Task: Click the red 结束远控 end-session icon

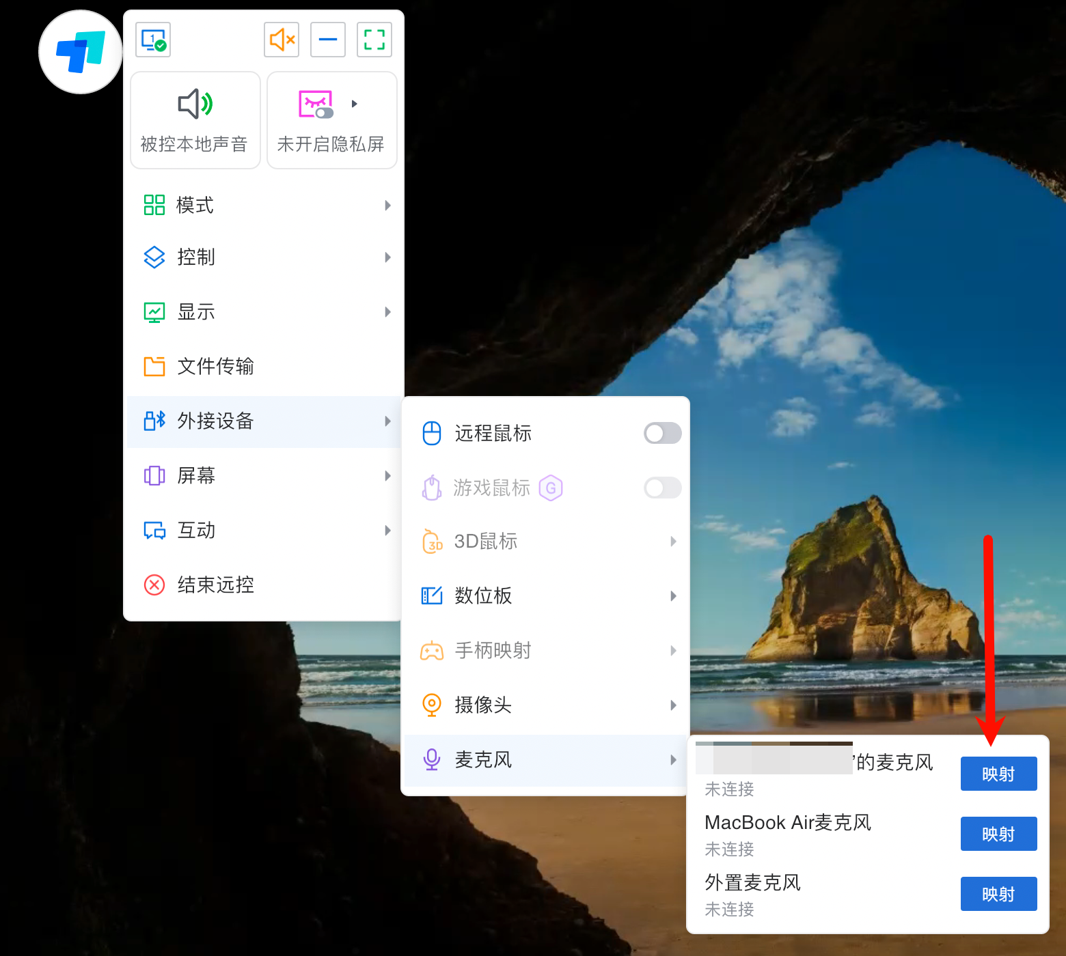Action: (154, 585)
